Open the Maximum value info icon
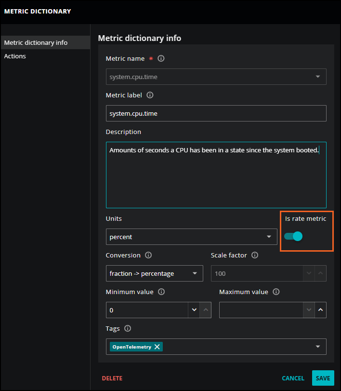This screenshot has width=341, height=391. point(276,292)
